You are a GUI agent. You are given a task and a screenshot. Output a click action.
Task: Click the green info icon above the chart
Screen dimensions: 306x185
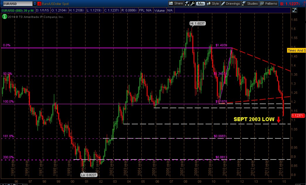tap(4, 17)
